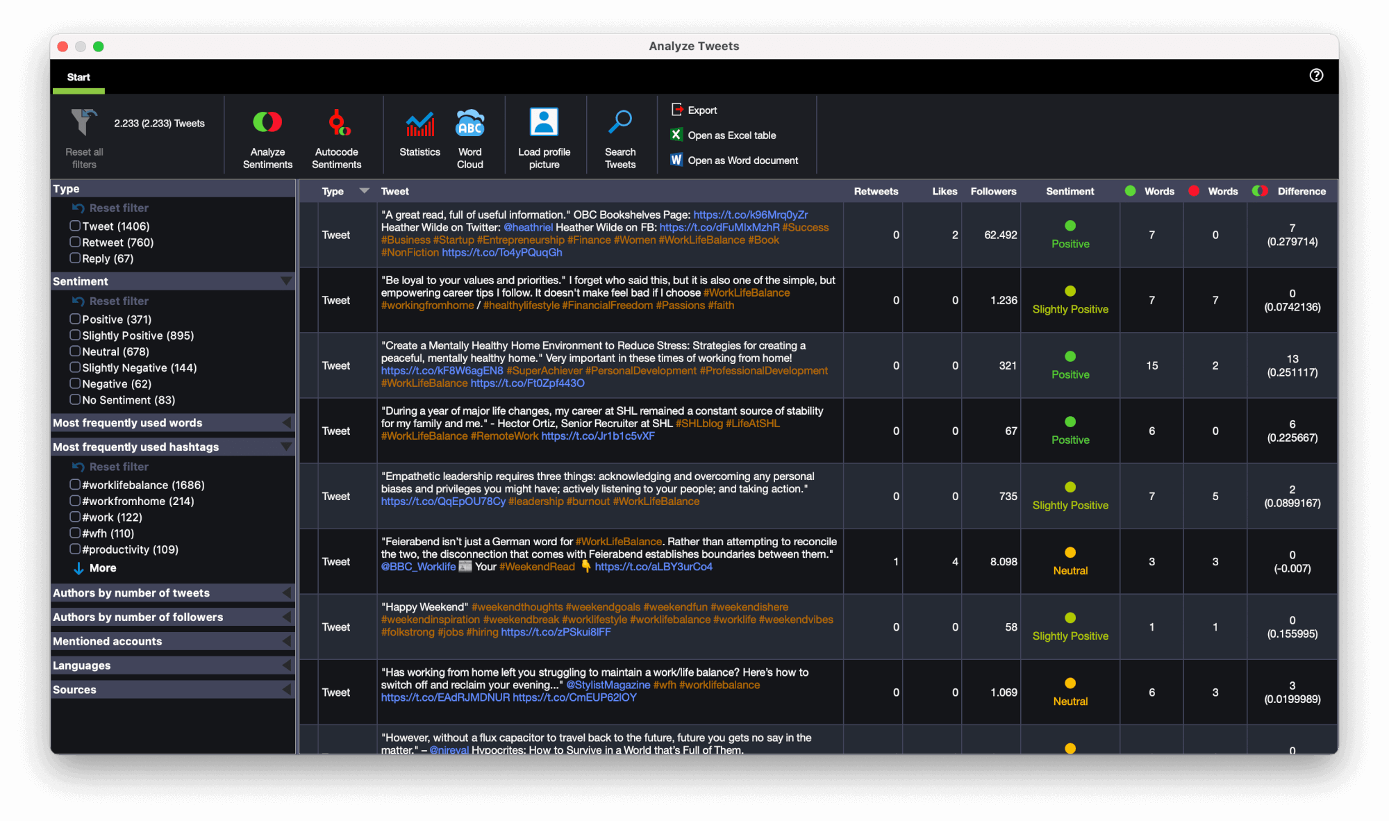1389x821 pixels.
Task: Click Open as Word document
Action: tap(742, 160)
